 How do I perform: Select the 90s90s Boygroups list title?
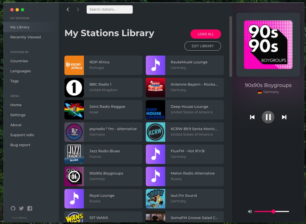(106, 173)
